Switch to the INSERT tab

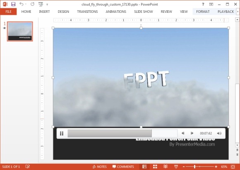[44, 12]
